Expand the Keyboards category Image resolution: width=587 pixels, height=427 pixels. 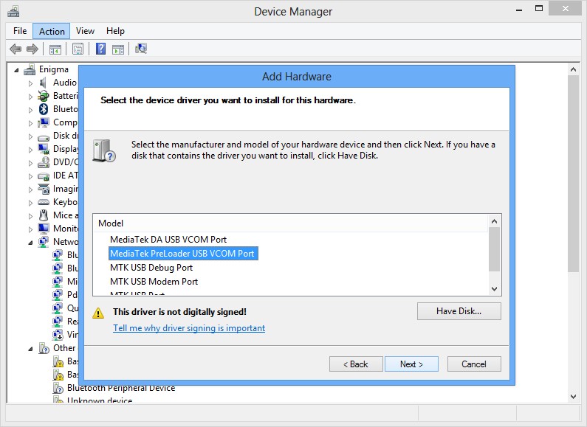[x=30, y=203]
